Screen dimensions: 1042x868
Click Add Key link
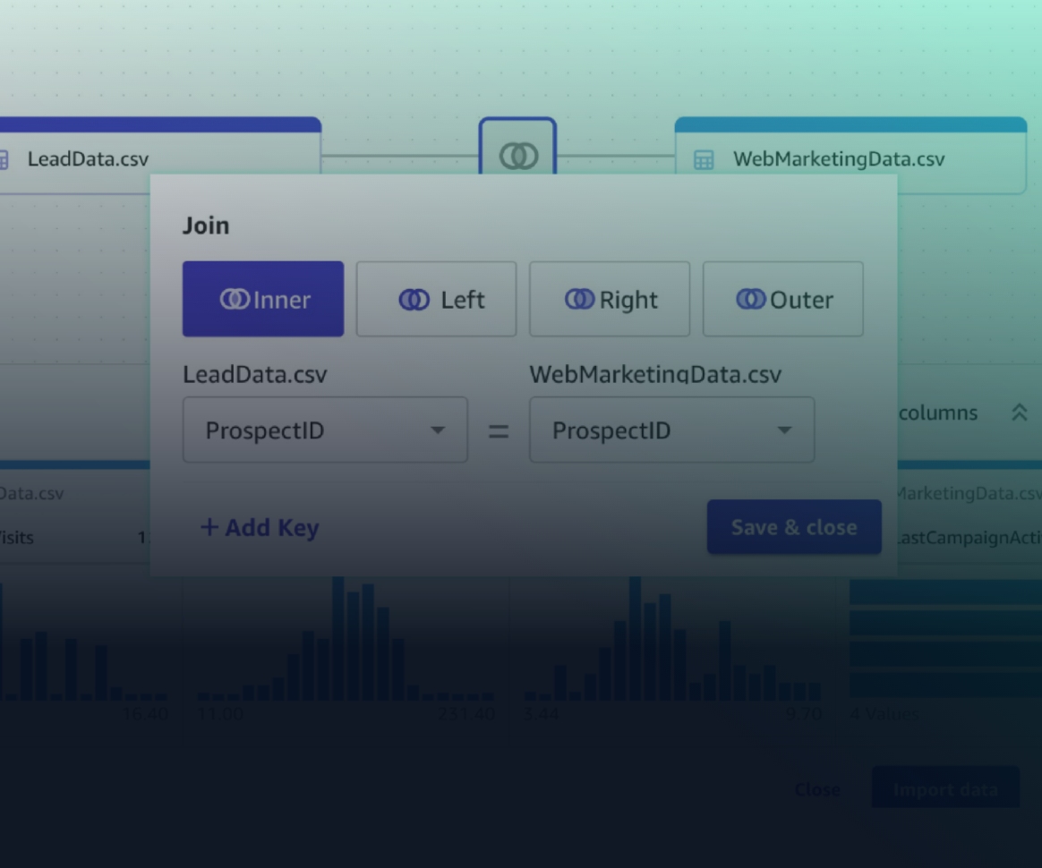260,527
